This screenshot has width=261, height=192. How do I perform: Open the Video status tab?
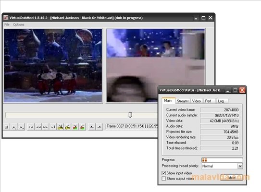197,101
